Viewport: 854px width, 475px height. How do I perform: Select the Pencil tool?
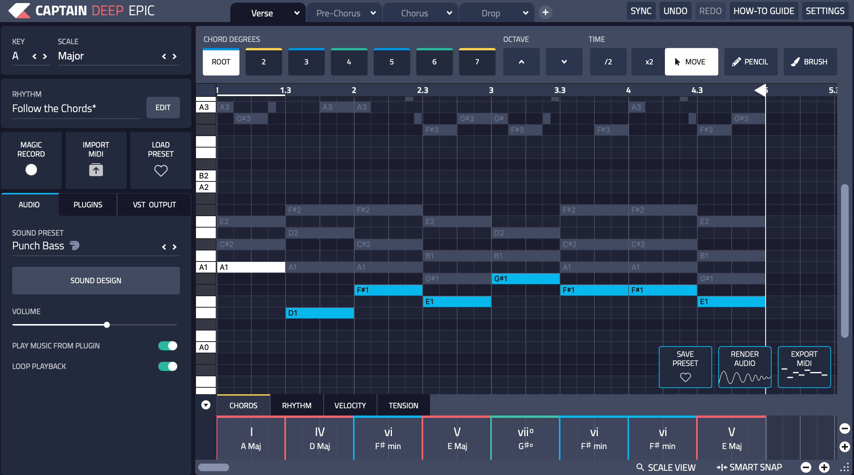click(x=750, y=61)
